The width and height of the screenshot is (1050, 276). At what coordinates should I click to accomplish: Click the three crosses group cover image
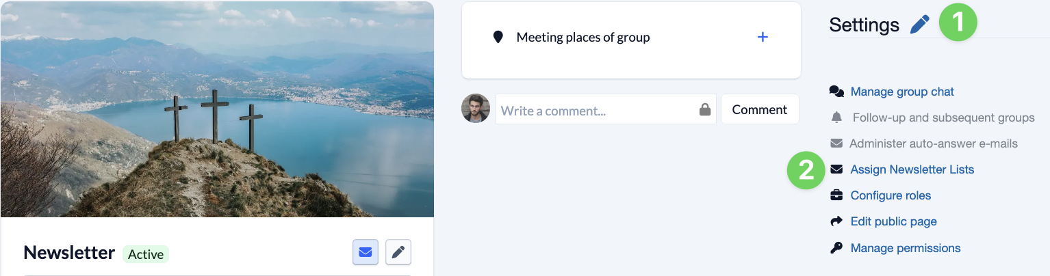click(217, 109)
